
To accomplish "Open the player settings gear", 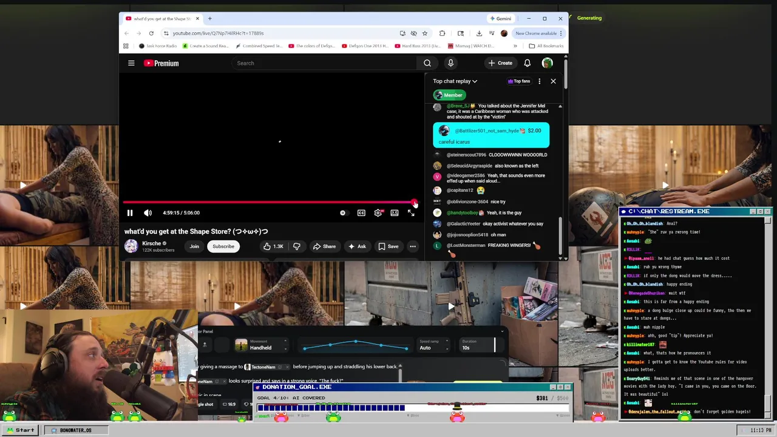I will tap(378, 213).
